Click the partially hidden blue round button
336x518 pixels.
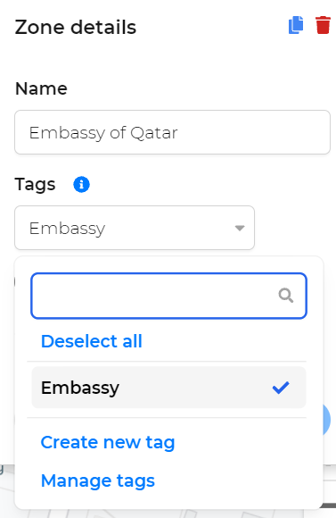[327, 420]
